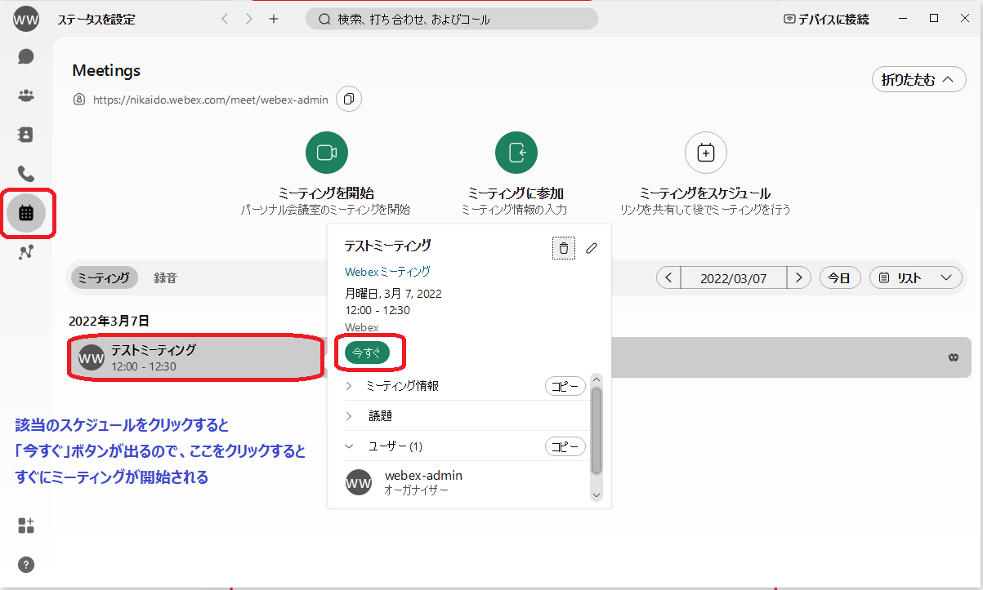The height and width of the screenshot is (590, 983).
Task: Open the Webex ミーティング link
Action: 387,272
